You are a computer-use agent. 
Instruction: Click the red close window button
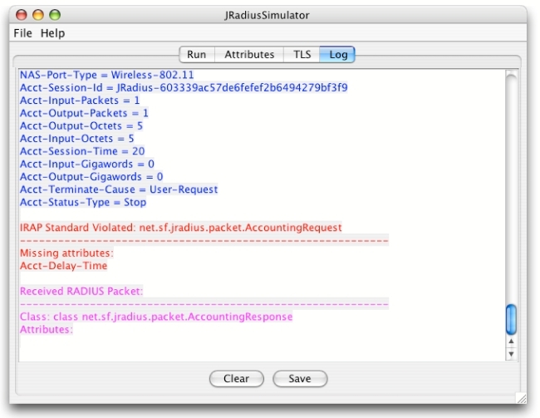[x=22, y=15]
